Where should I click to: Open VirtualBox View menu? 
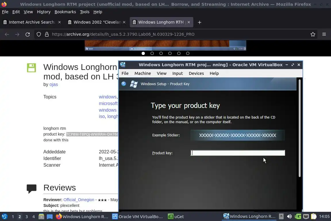pyautogui.click(x=162, y=73)
